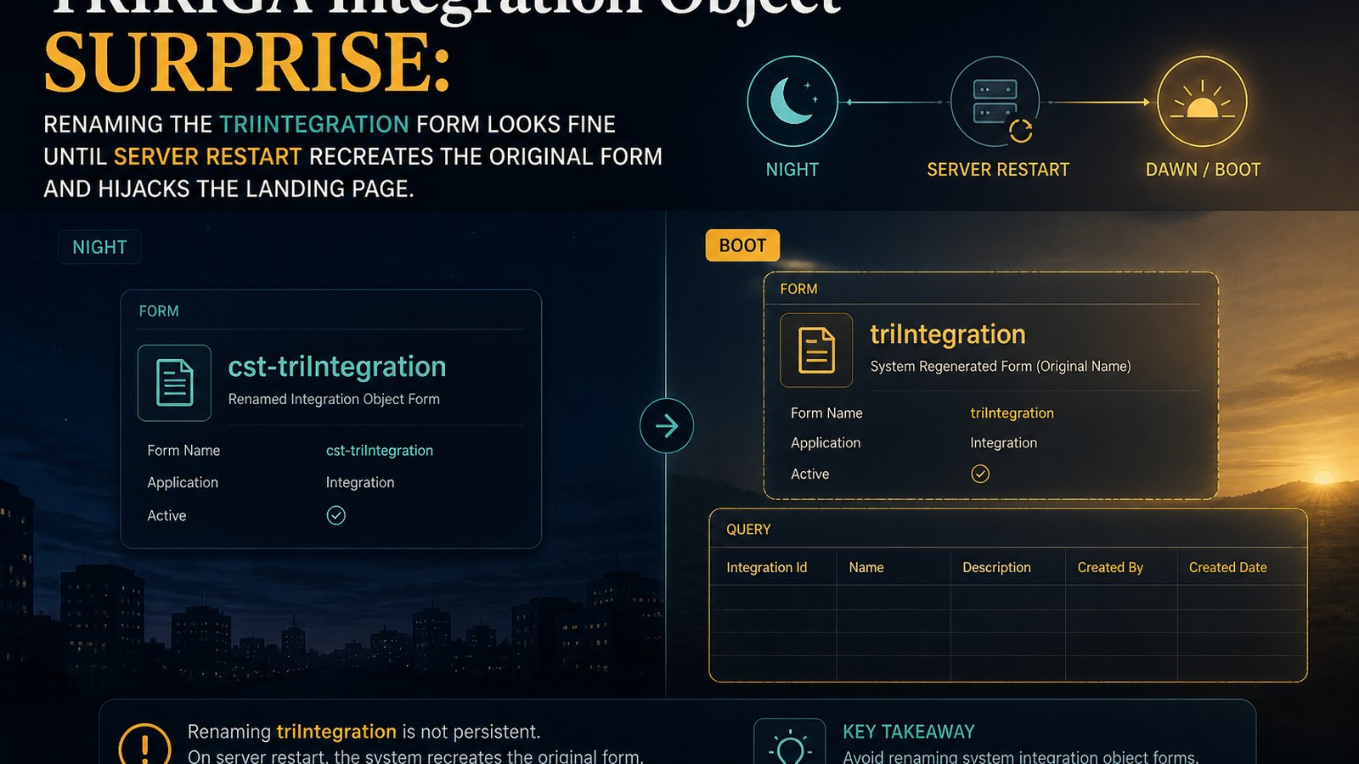The width and height of the screenshot is (1359, 764).
Task: Click the FORM label in night card
Action: (159, 311)
